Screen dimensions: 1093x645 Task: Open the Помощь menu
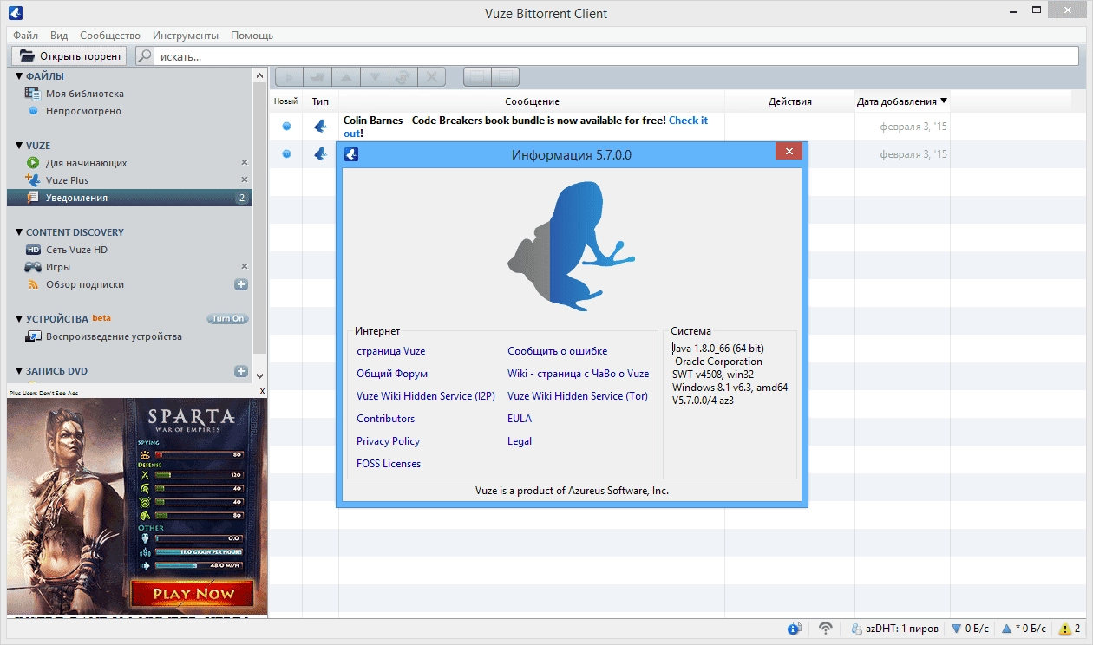[252, 36]
